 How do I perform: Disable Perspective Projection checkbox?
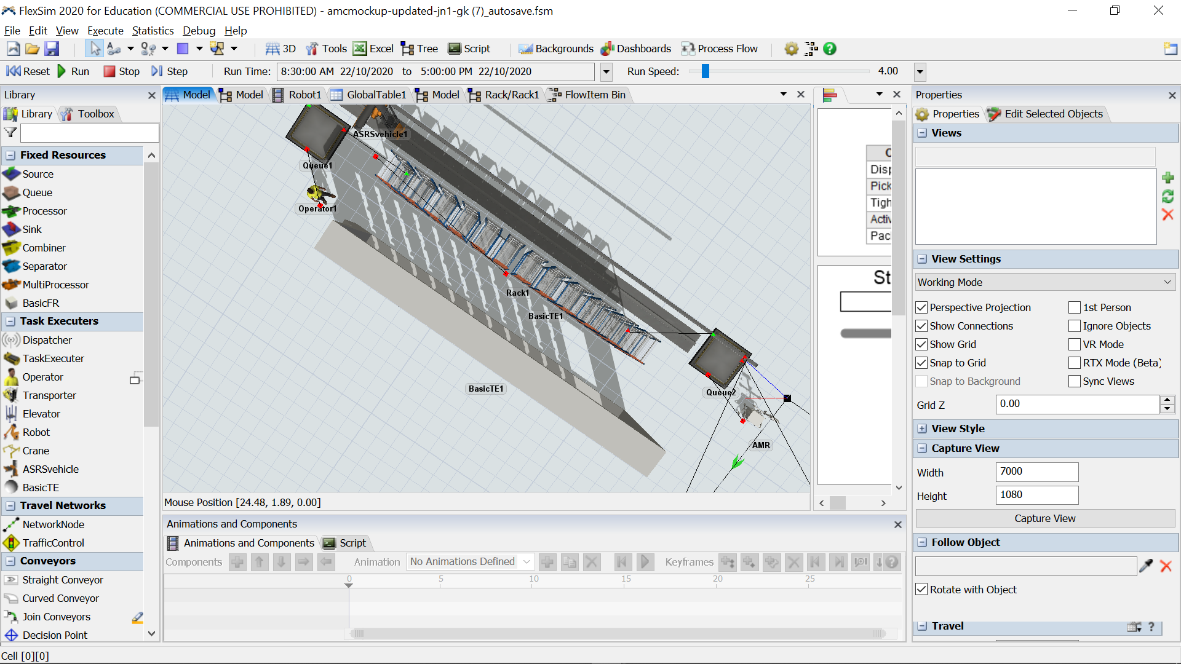point(921,307)
